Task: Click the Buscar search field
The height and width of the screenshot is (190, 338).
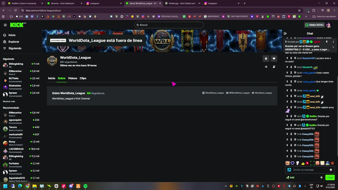Action: coord(169,25)
